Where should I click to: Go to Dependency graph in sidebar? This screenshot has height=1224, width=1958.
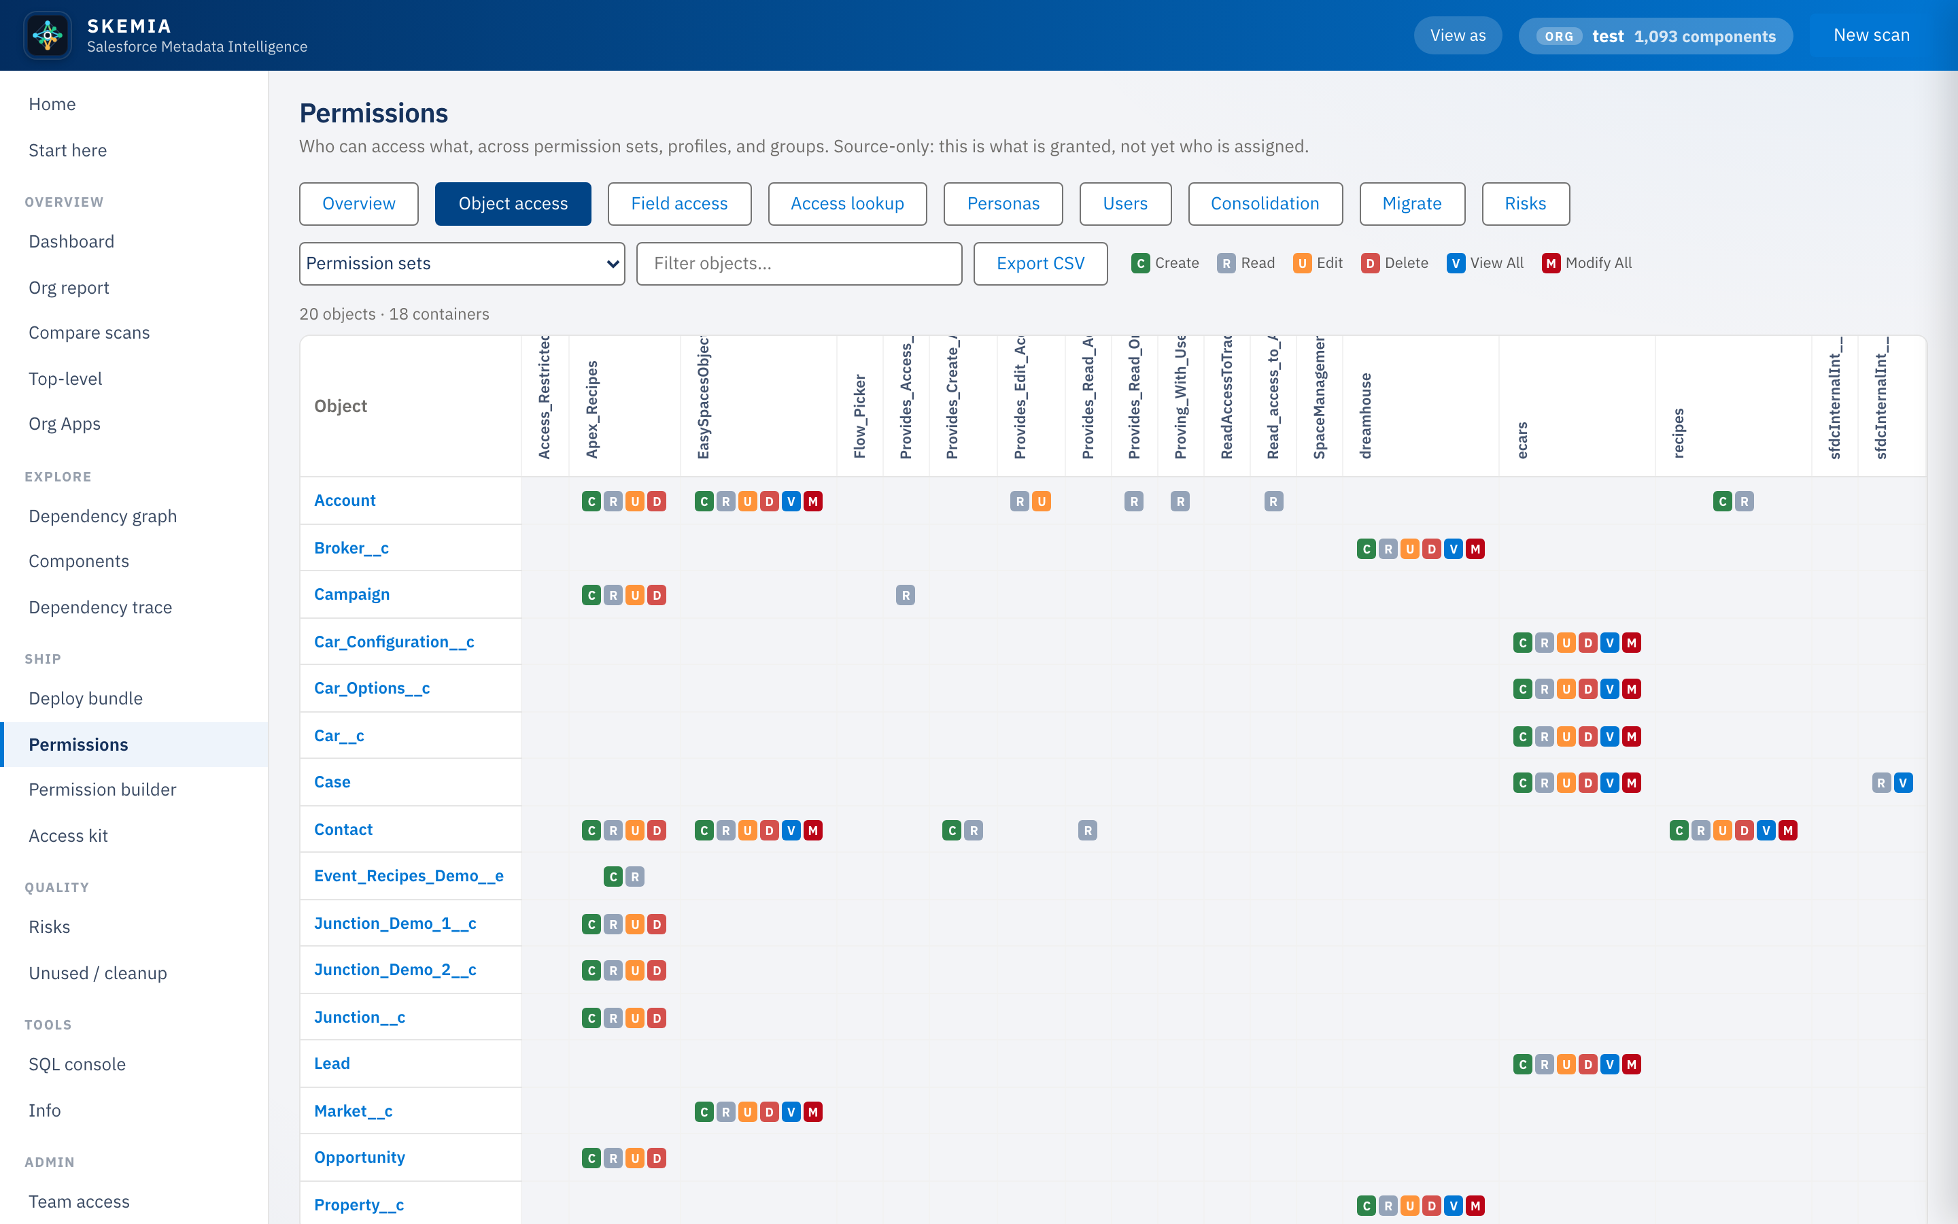point(103,515)
